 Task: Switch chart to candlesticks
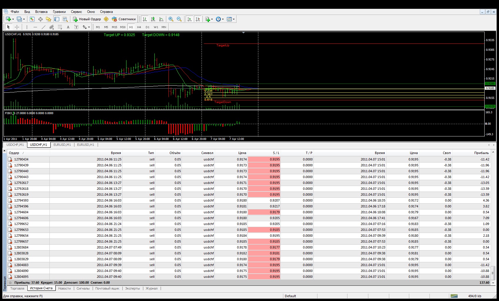coord(153,19)
